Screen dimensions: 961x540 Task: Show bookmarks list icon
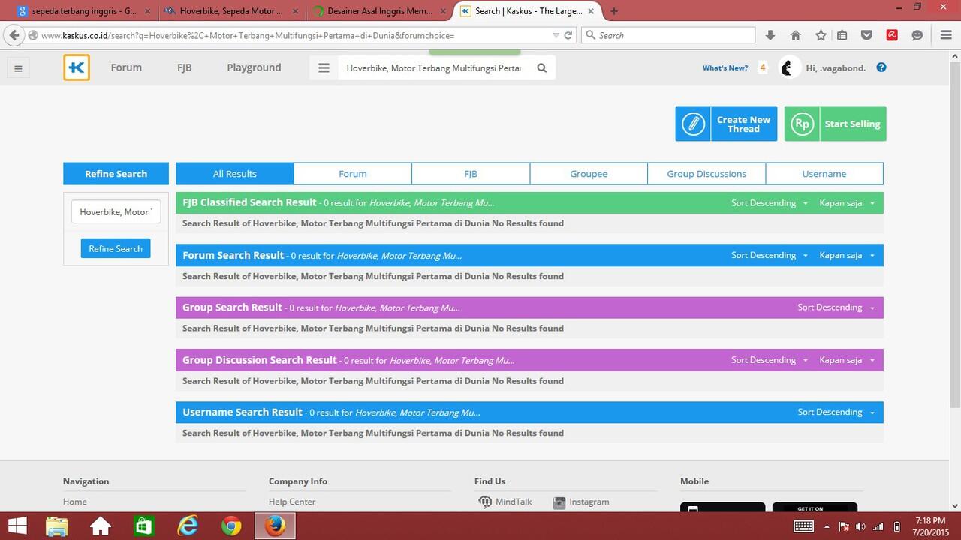tap(842, 35)
